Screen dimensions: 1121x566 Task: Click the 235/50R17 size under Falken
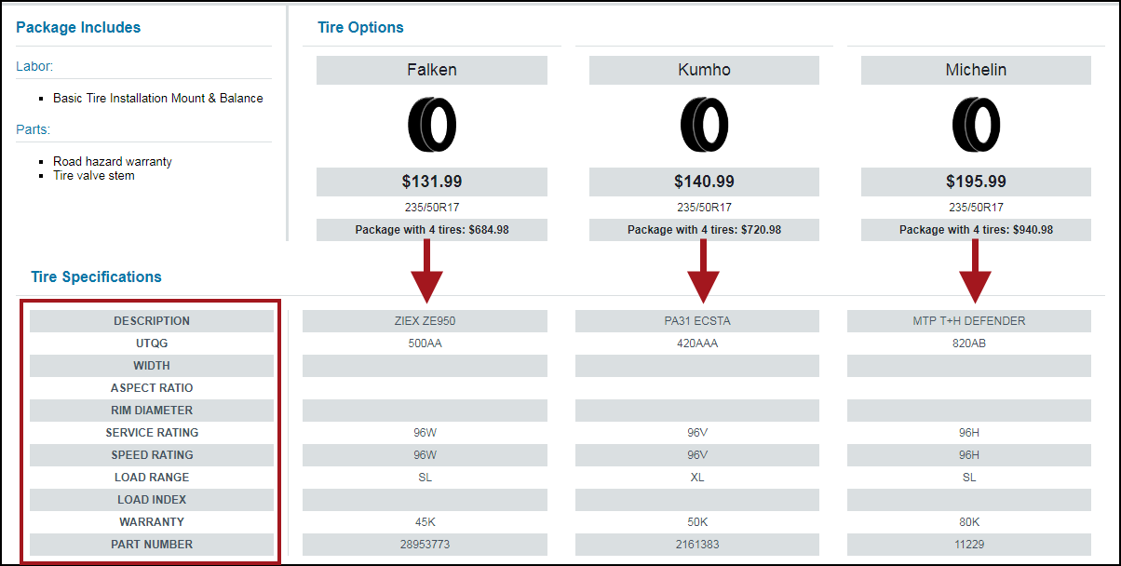(432, 207)
